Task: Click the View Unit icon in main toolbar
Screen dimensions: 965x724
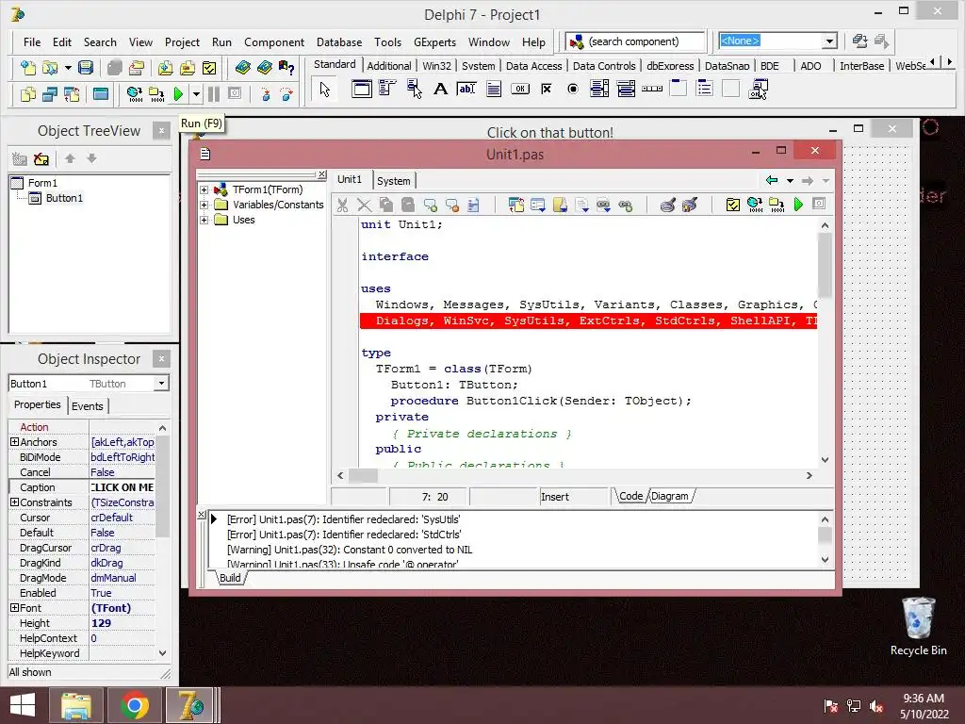Action: click(x=27, y=94)
